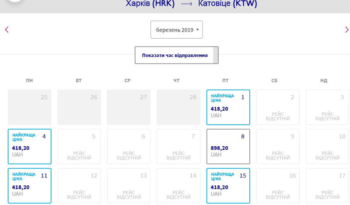Image resolution: width=350 pixels, height=205 pixels.
Task: Open the березень 2019 month dropdown
Action: click(176, 30)
